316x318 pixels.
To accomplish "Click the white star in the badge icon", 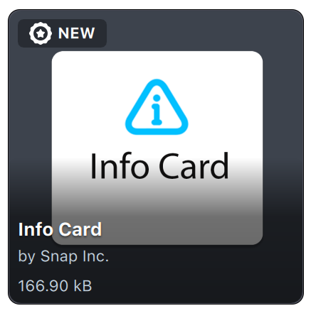I will [x=41, y=33].
